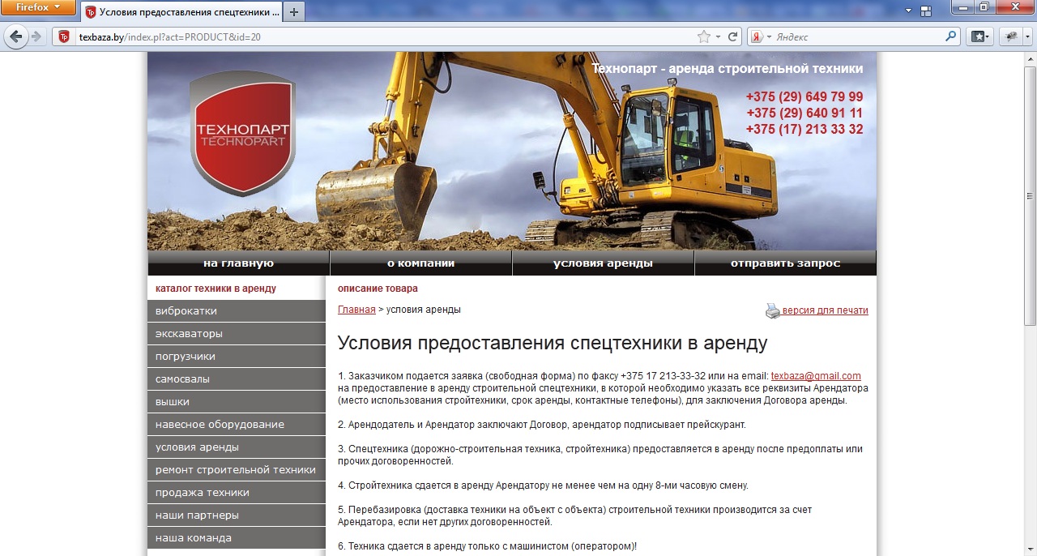Click описание товара label
The width and height of the screenshot is (1037, 556).
pos(378,289)
